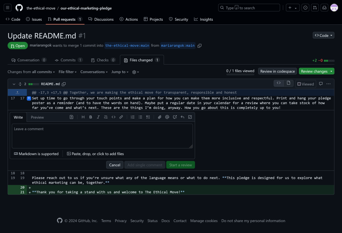Screen dimensions: 342x233
Task: Insert a numbered list in comment
Action: tap(133, 117)
